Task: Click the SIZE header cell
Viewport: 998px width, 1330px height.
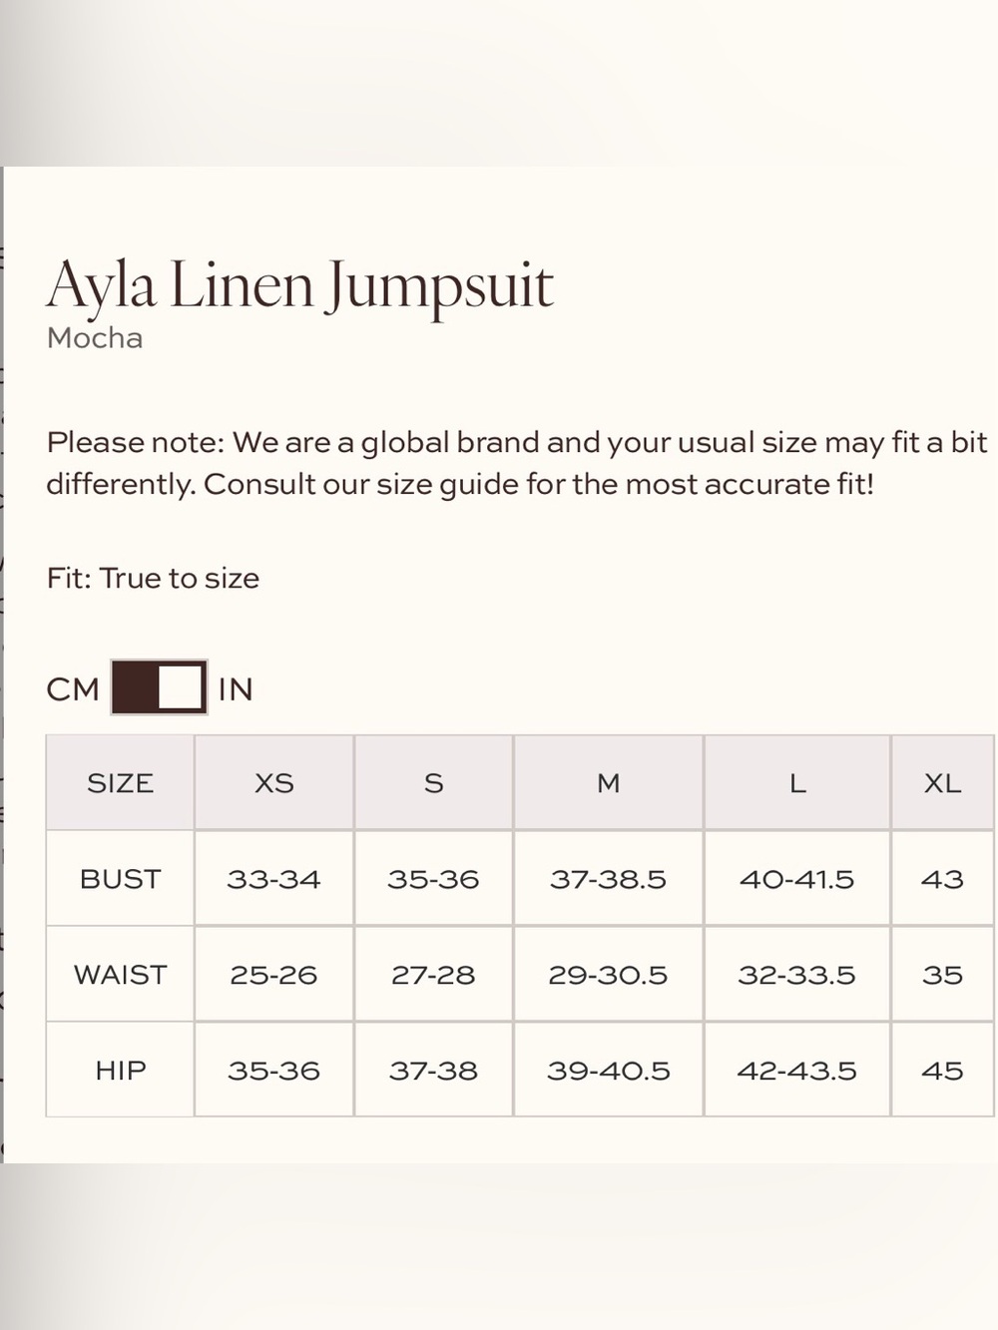Action: click(x=120, y=783)
